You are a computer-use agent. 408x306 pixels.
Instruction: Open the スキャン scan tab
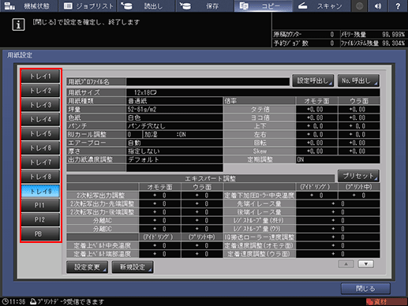click(321, 6)
